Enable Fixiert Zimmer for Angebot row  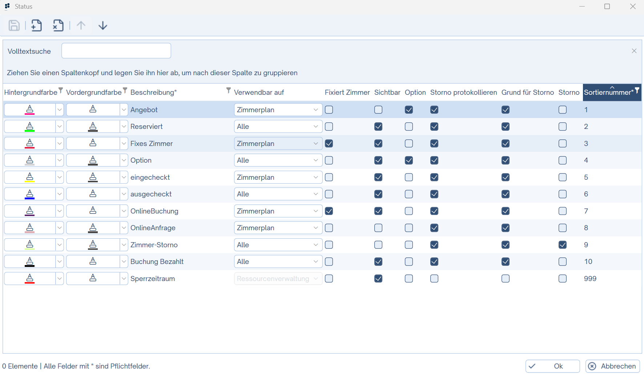coord(329,110)
